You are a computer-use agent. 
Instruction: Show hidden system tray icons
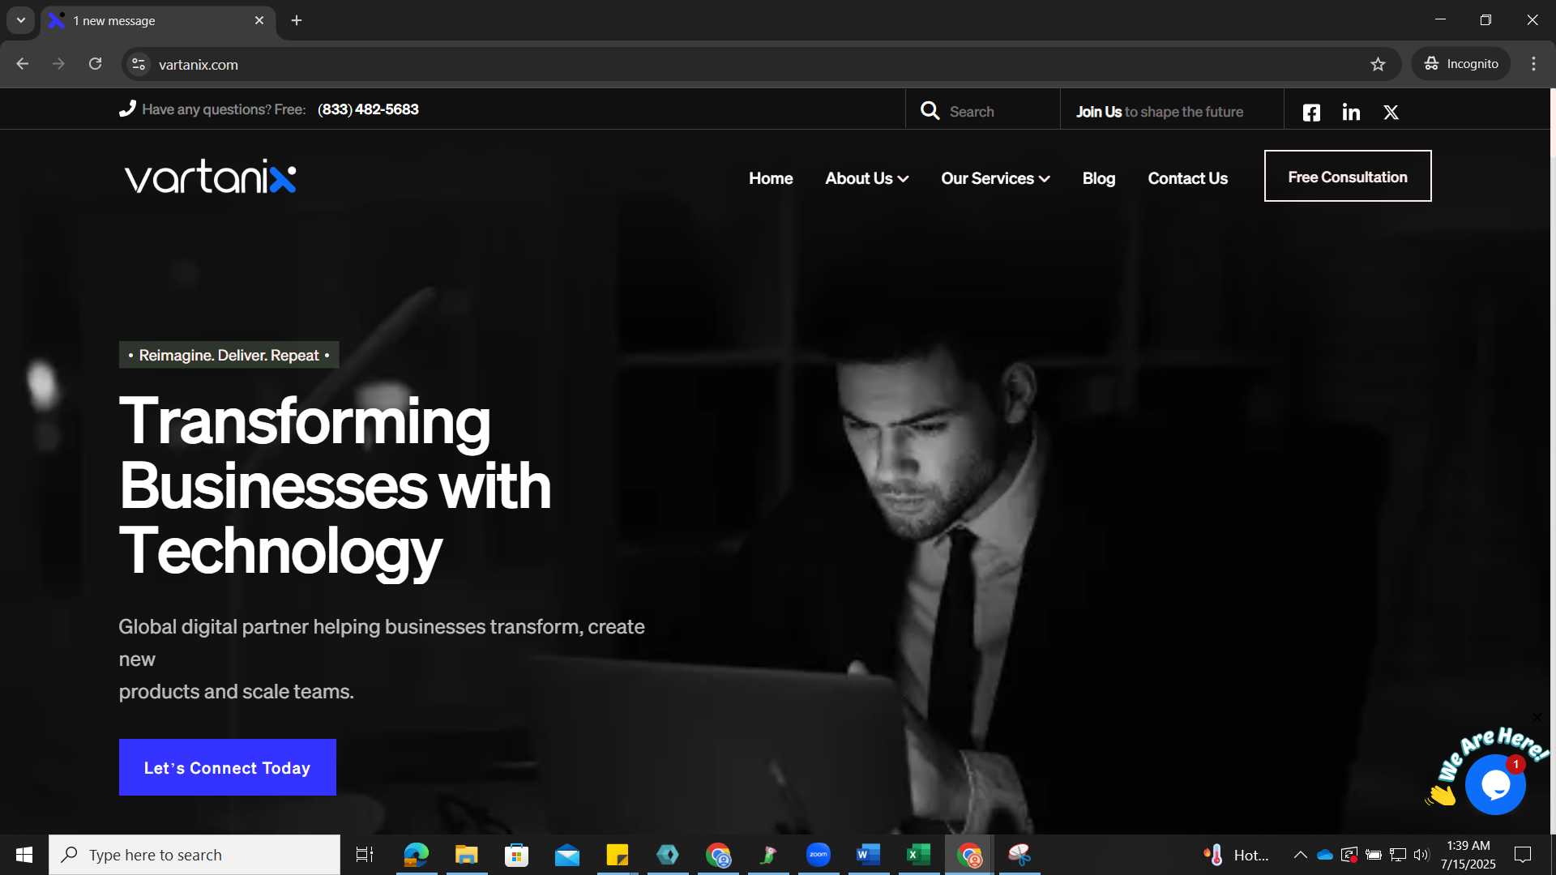[1300, 855]
